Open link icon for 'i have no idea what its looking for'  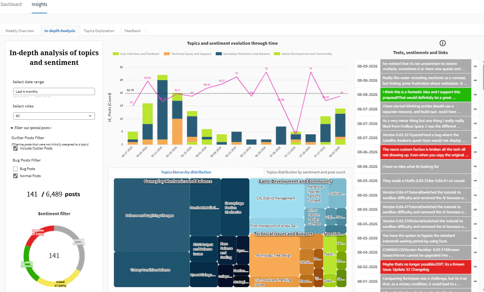tap(475, 166)
